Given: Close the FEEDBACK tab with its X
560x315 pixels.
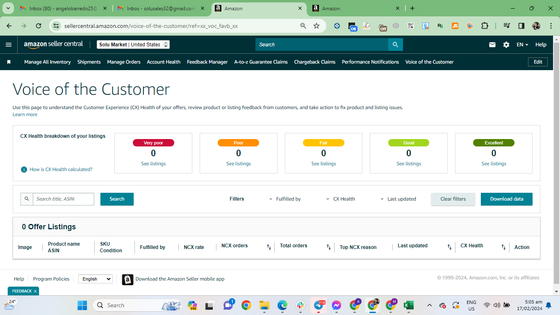Looking at the screenshot, I should (35, 291).
